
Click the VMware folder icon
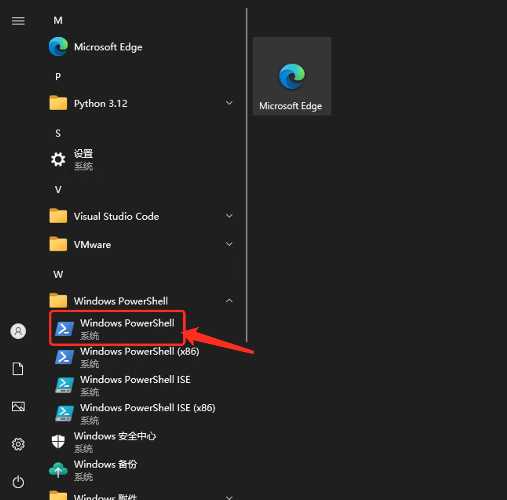click(x=58, y=245)
